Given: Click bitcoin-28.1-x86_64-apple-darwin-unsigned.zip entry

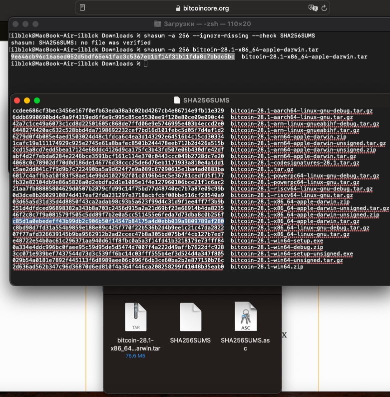Looking at the screenshot, I should 305,214.
